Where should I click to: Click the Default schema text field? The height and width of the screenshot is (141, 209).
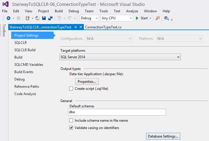pos(117,112)
